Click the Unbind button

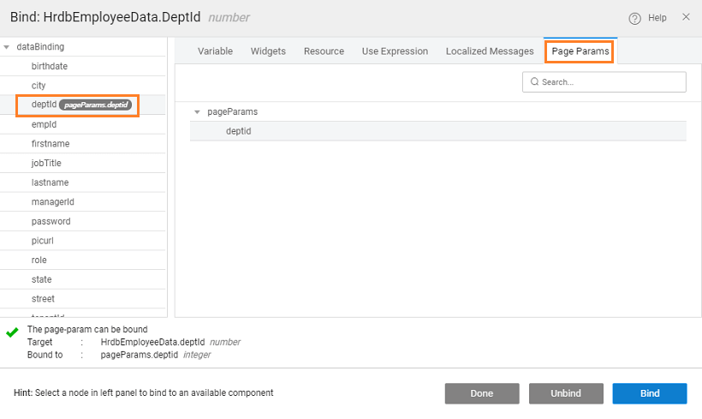[565, 393]
